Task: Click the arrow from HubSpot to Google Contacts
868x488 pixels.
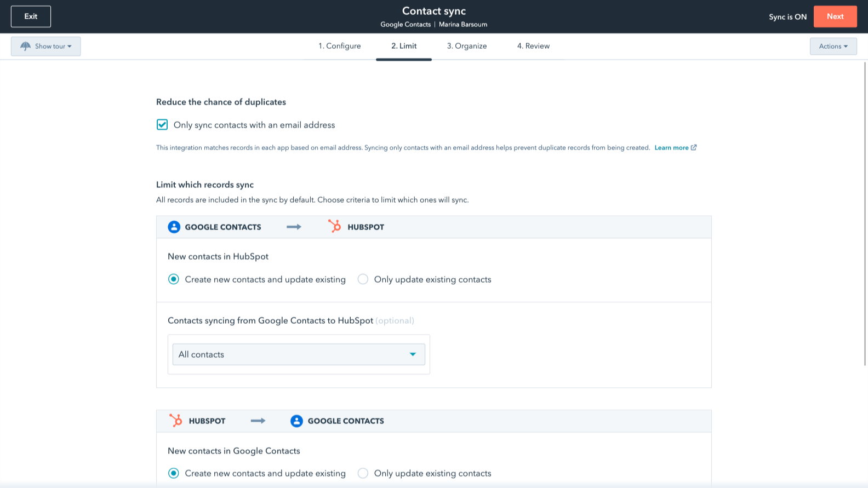Action: pyautogui.click(x=258, y=421)
